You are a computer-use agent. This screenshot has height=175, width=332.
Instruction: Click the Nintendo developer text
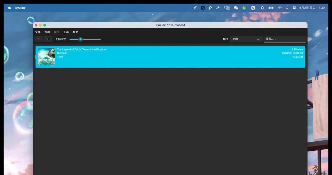tap(62, 53)
